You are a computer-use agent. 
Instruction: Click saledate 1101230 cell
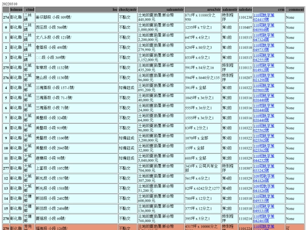(246, 18)
